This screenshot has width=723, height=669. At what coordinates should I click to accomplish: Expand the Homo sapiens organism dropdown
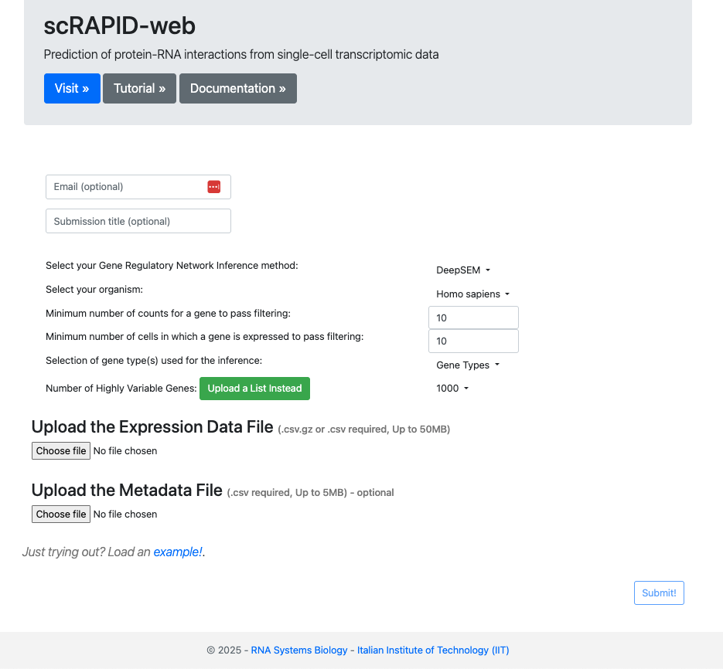click(473, 294)
